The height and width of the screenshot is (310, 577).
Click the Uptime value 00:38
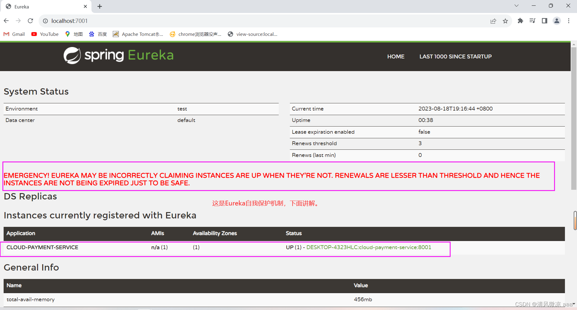pyautogui.click(x=426, y=120)
